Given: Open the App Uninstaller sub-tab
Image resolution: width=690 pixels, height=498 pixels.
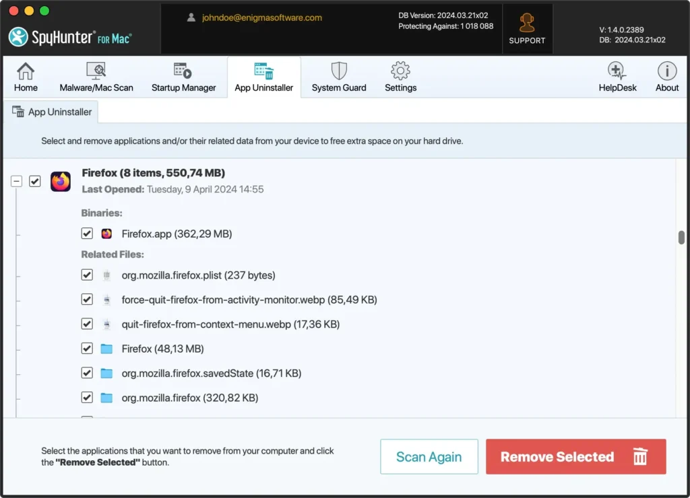Looking at the screenshot, I should (x=51, y=112).
